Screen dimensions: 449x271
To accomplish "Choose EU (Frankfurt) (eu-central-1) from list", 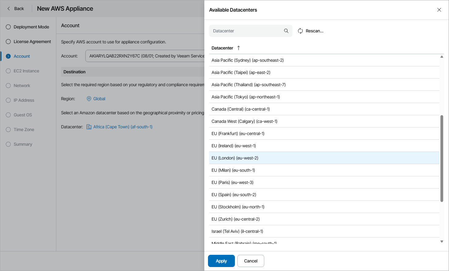I will pos(238,134).
